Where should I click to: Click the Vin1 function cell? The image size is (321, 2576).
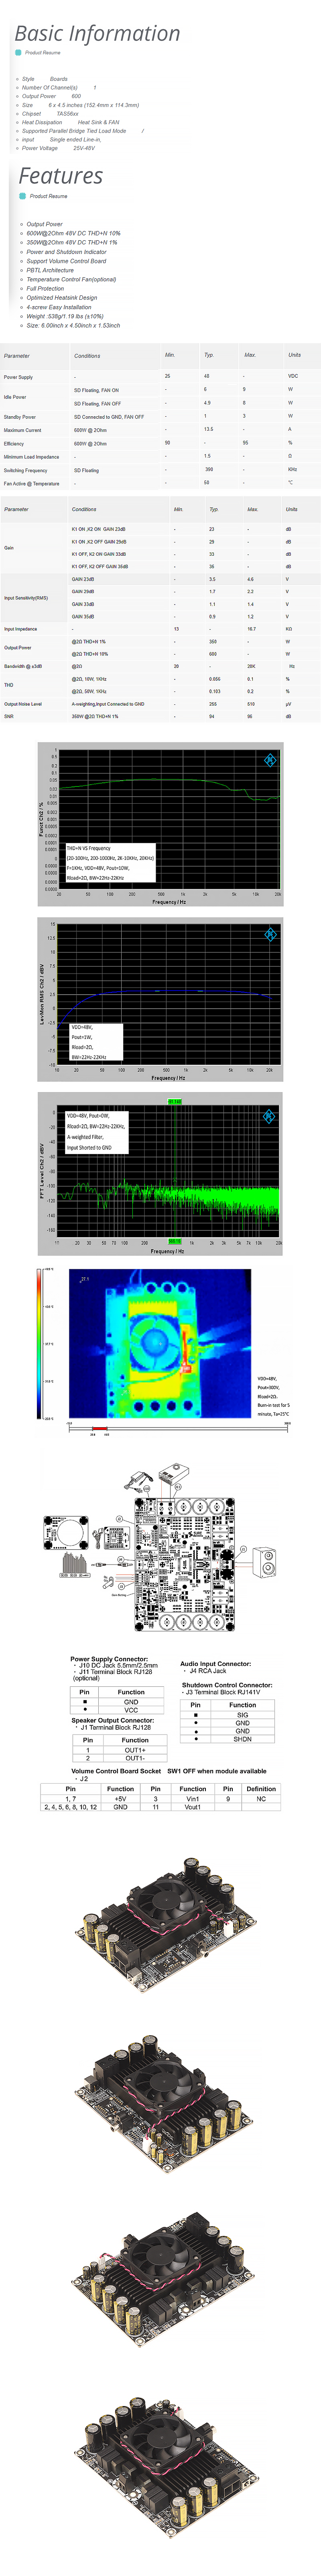pos(193,1798)
